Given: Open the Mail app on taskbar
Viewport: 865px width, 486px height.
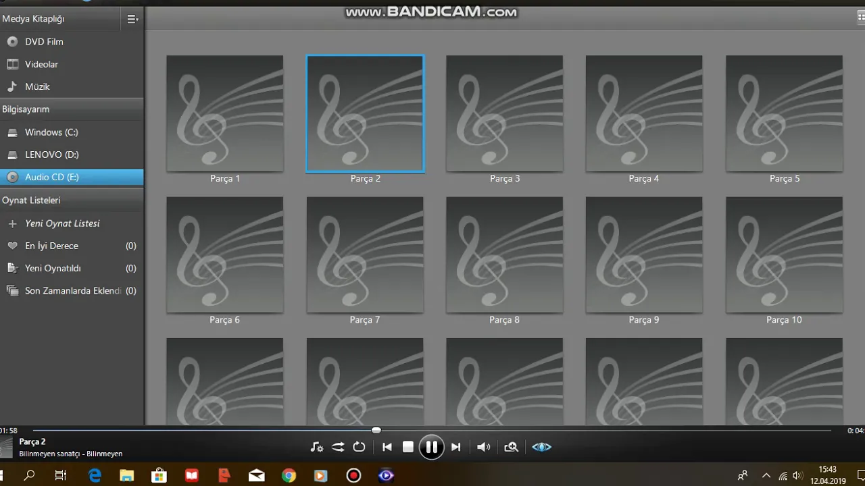Looking at the screenshot, I should coord(256,475).
